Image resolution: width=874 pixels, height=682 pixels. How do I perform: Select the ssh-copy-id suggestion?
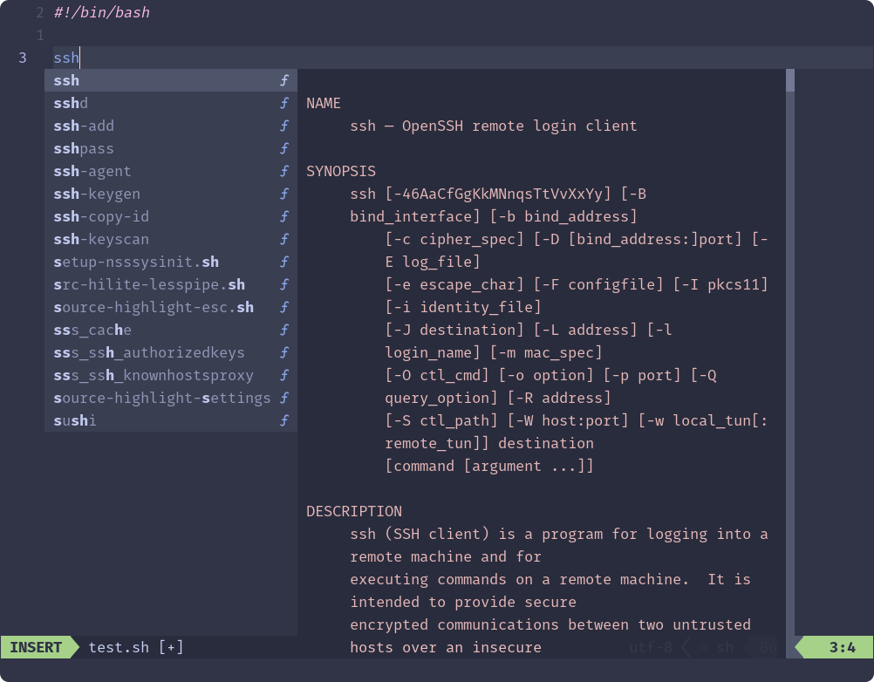pos(171,217)
